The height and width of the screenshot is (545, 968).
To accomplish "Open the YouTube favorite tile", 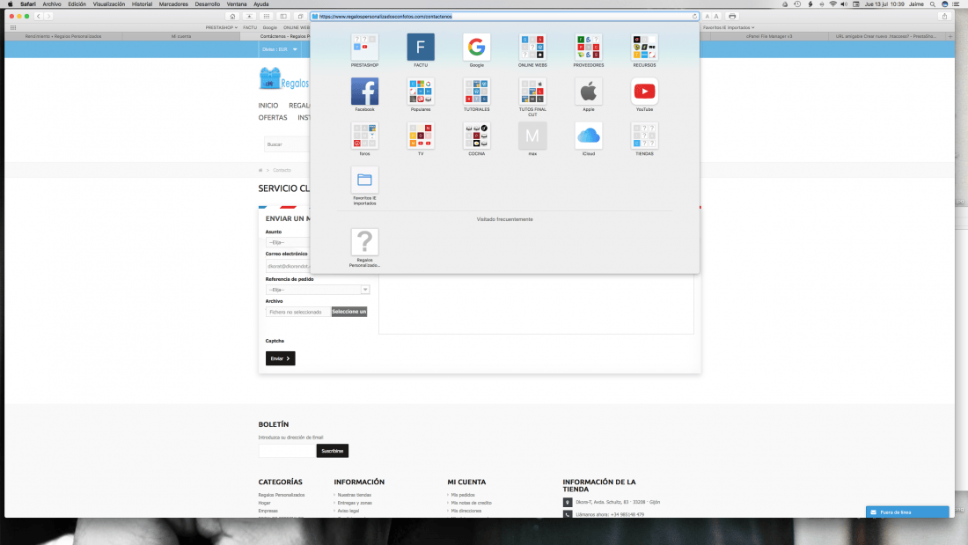I will coord(644,92).
